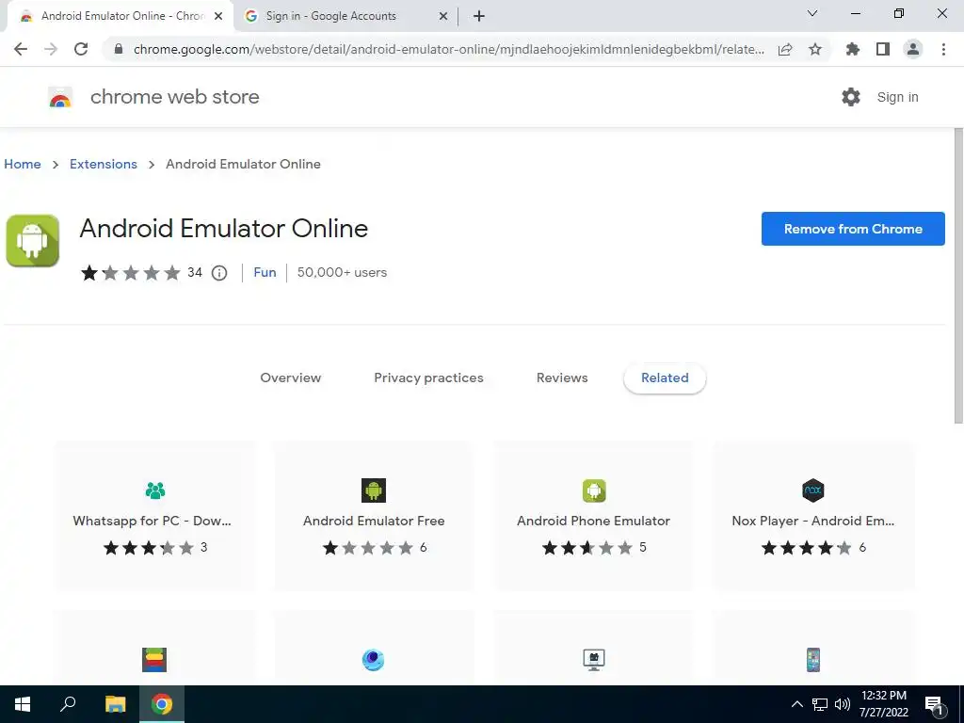Open the Windows Start menu
Screen dimensions: 964x723
click(x=23, y=704)
